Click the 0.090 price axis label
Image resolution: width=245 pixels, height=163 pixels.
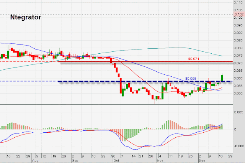tap(238, 33)
